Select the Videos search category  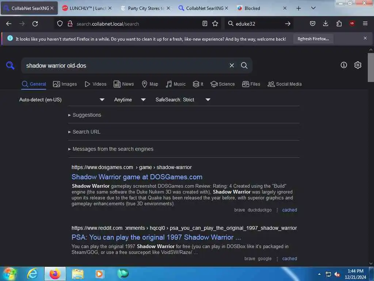pos(95,84)
